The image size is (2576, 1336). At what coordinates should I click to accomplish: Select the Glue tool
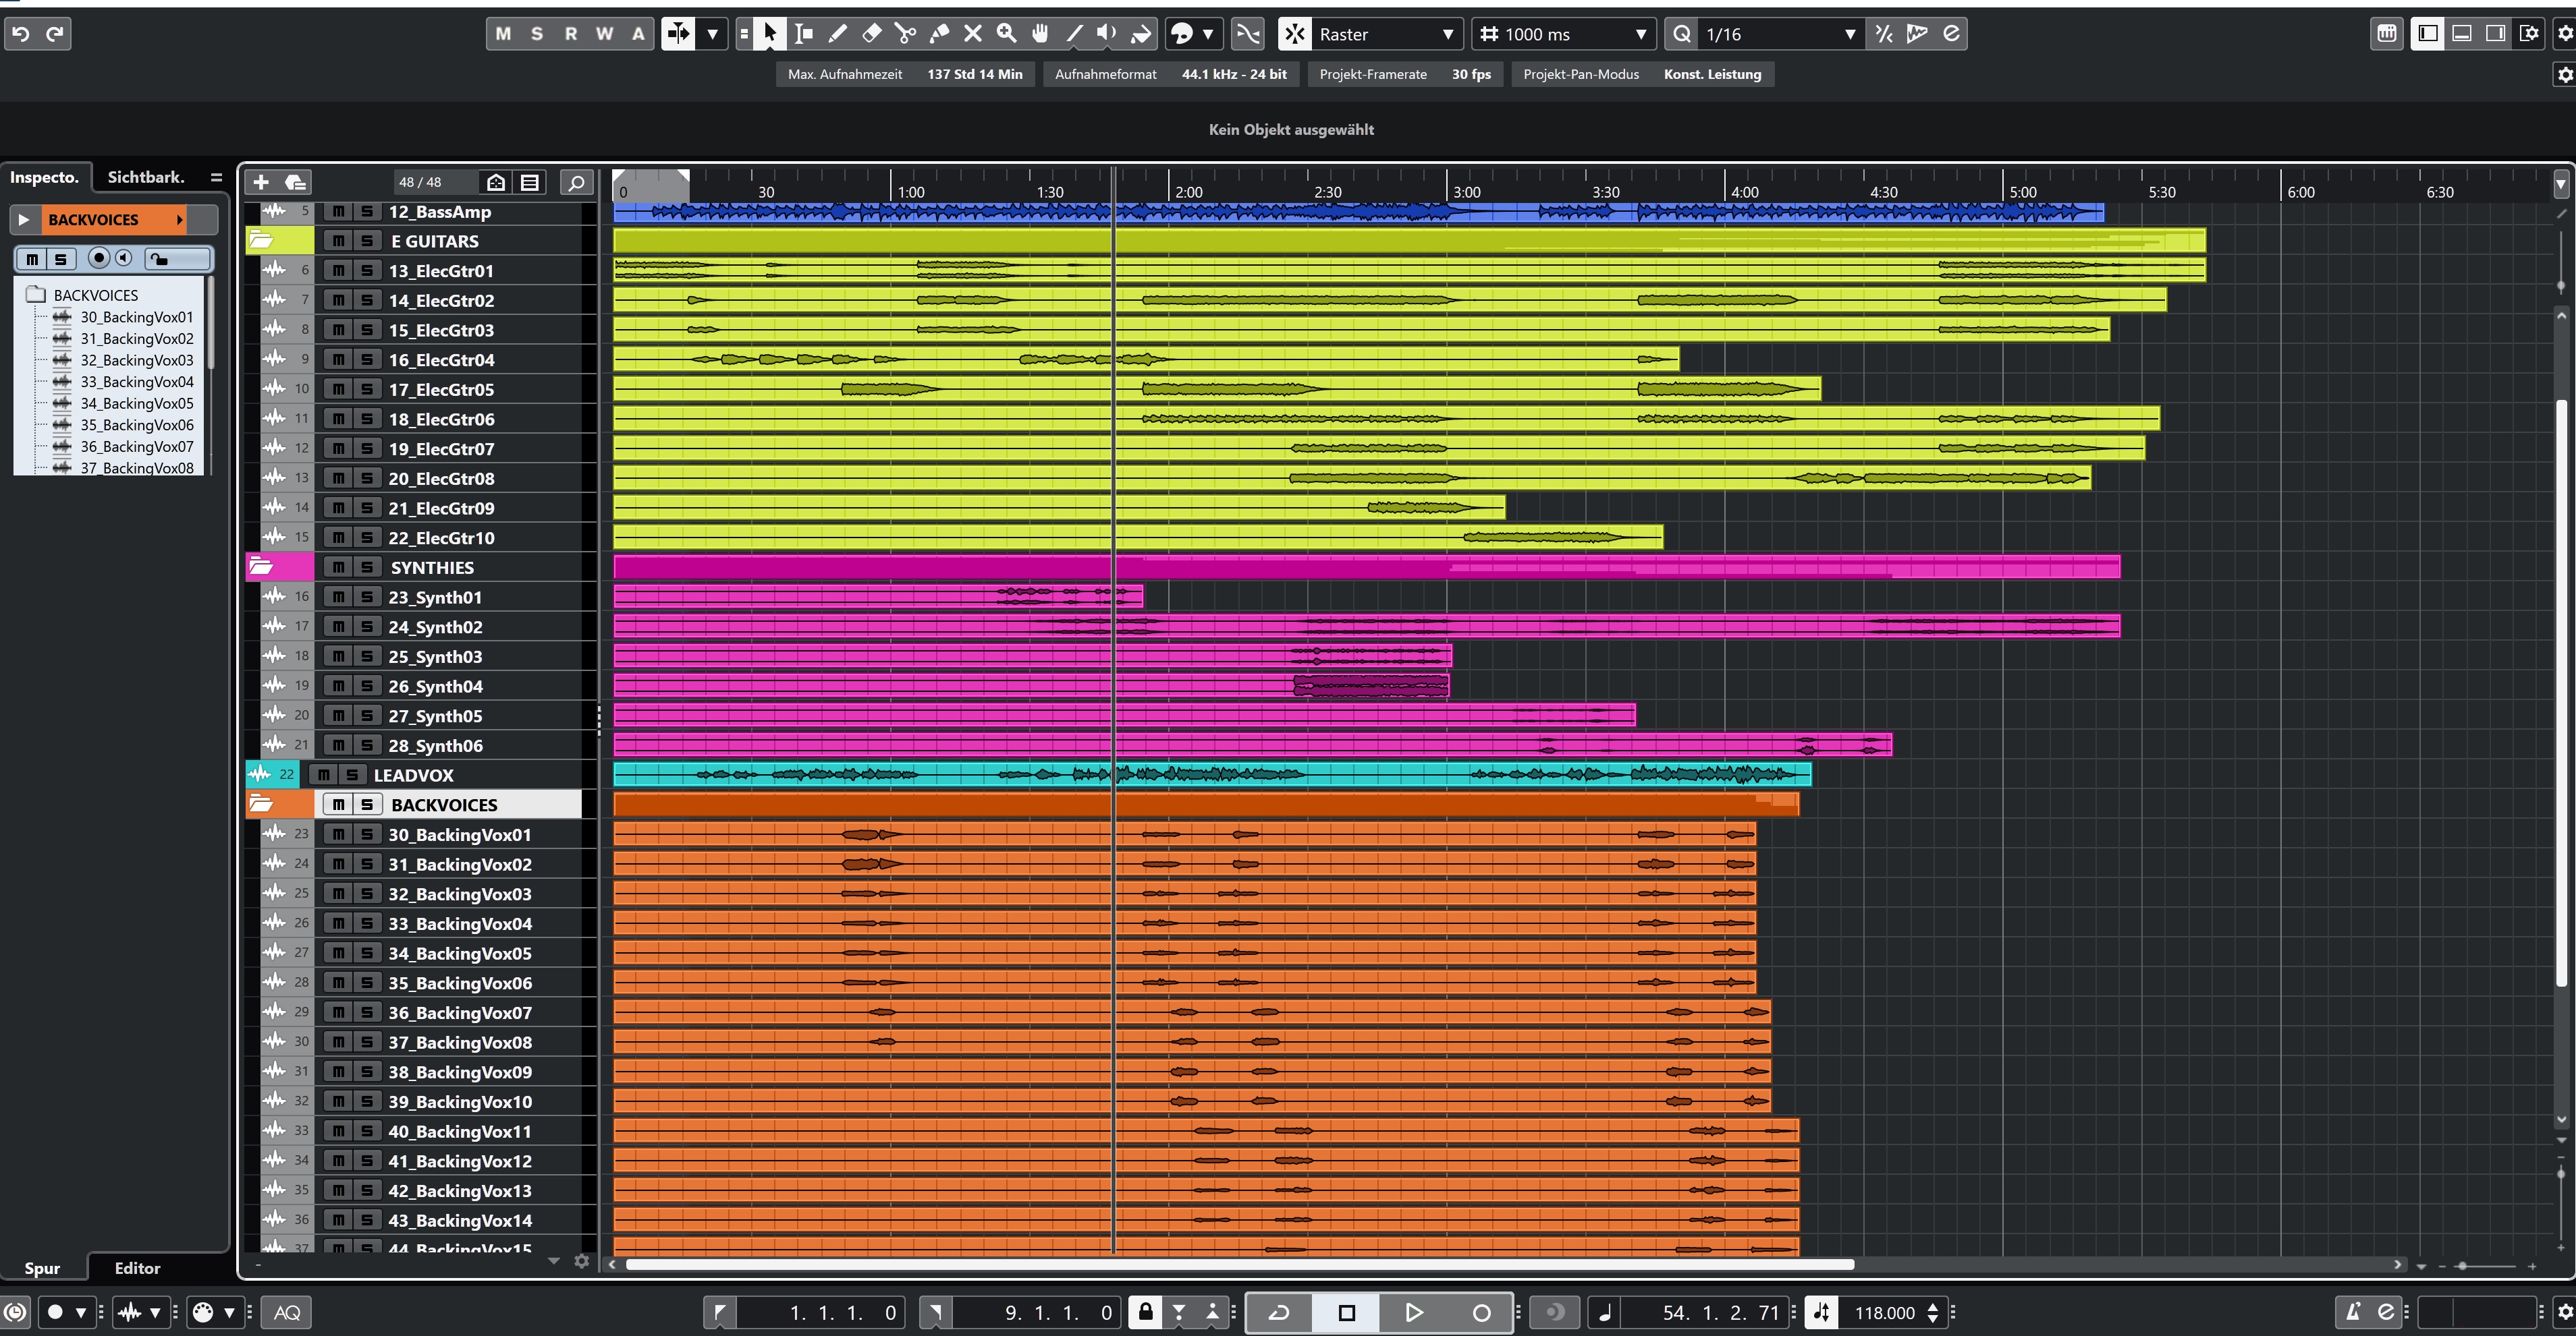click(x=939, y=34)
